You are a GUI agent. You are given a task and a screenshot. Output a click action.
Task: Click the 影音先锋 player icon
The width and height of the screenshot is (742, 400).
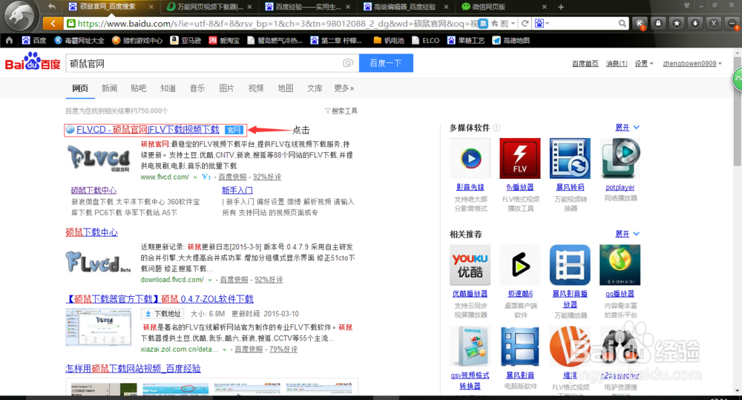(x=470, y=158)
